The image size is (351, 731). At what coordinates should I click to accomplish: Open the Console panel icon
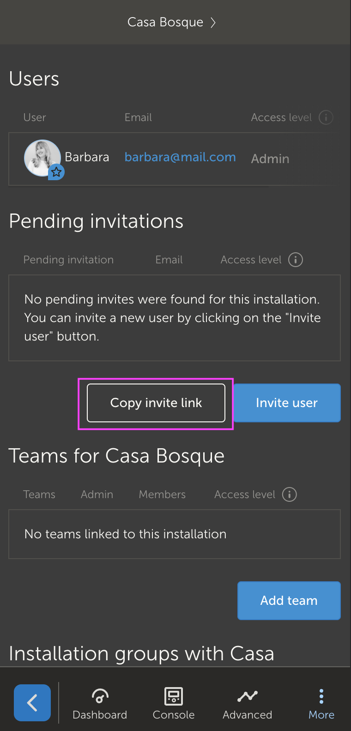(174, 696)
